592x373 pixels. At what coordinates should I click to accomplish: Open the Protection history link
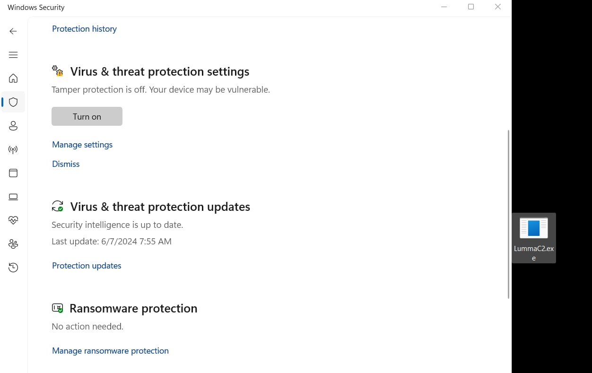tap(84, 29)
